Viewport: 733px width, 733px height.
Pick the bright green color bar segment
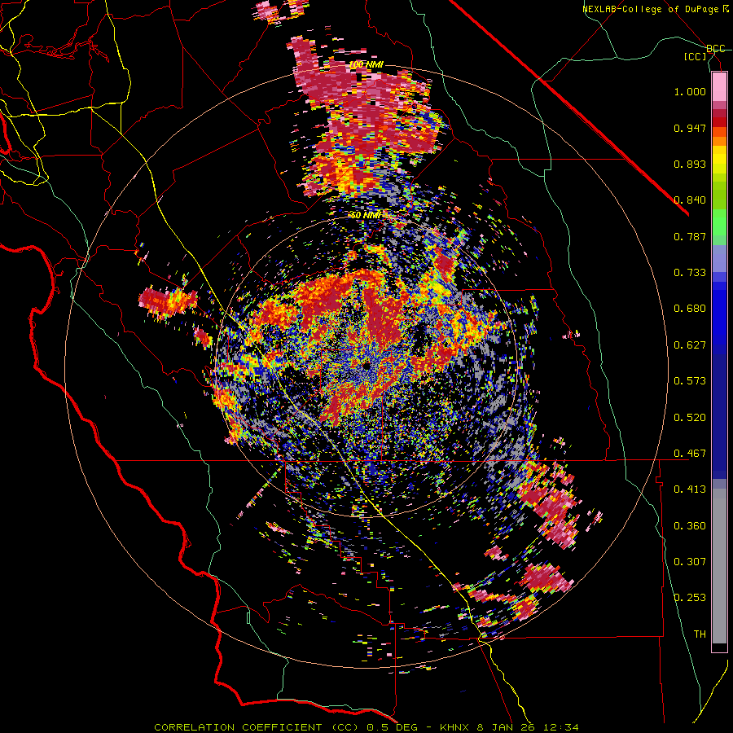coord(719,222)
